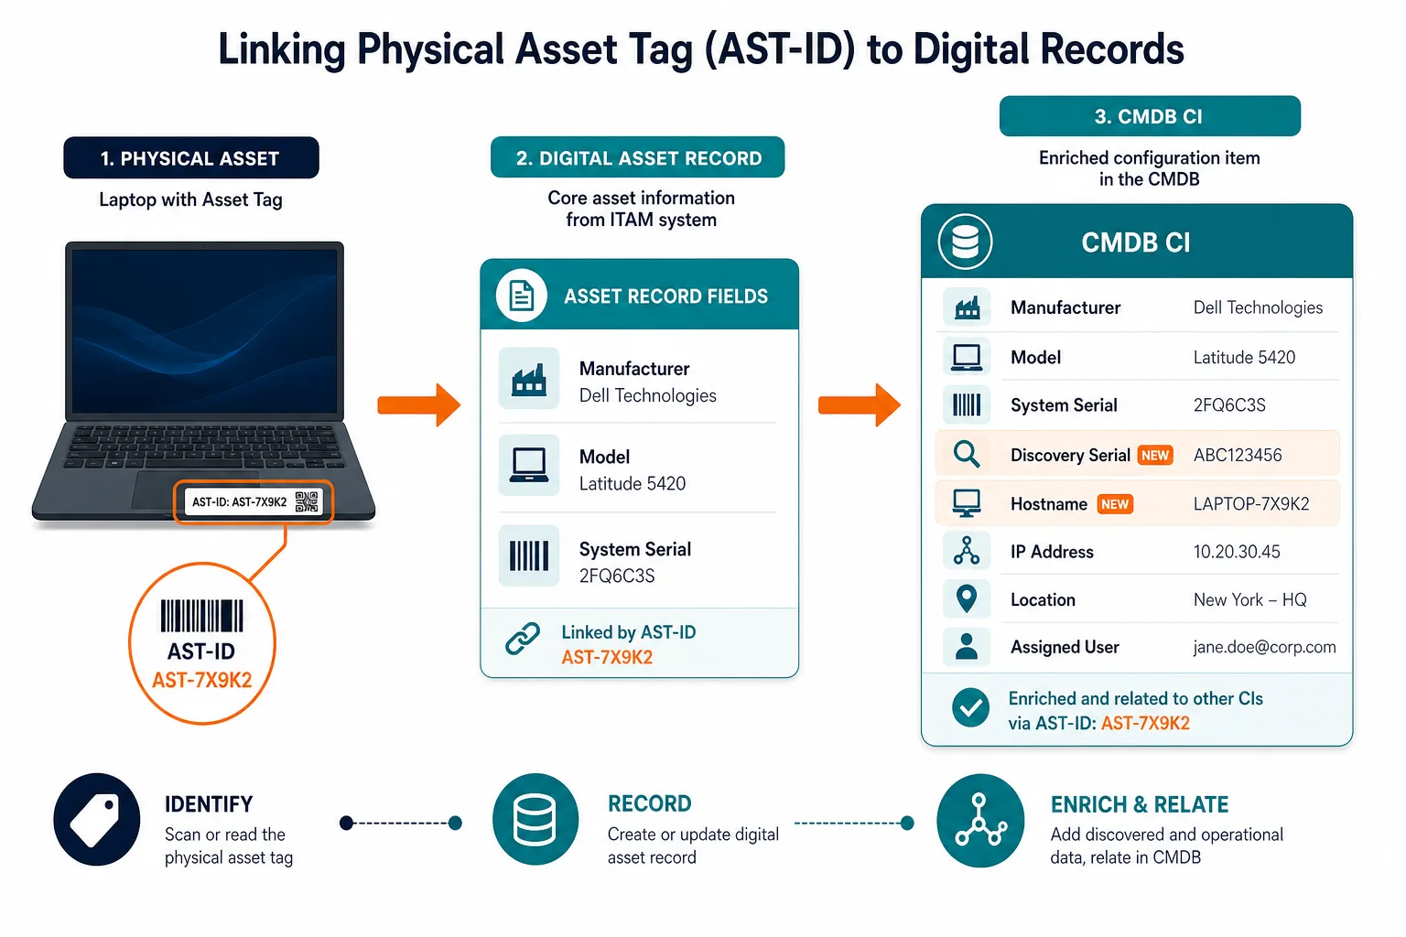Click the QR code on the laptop asset tag
Screen dimensions: 1406x937
click(307, 501)
